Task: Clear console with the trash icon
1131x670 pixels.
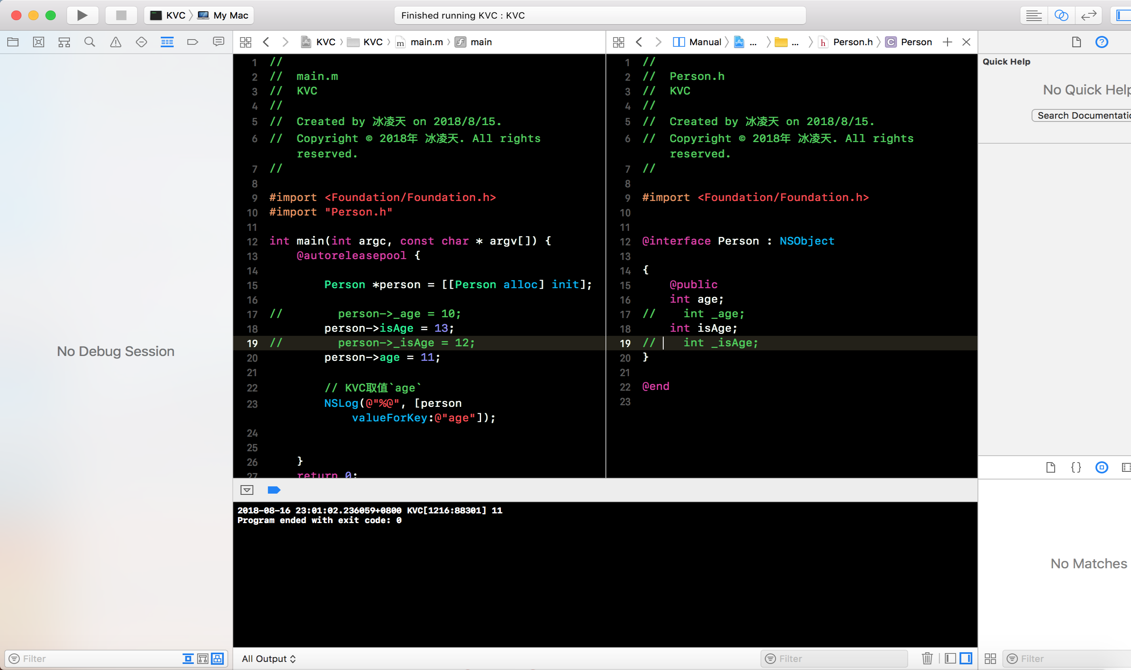Action: click(x=927, y=658)
